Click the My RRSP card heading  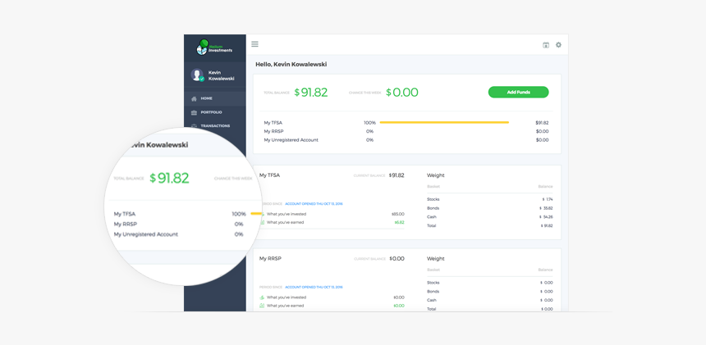[x=270, y=259]
